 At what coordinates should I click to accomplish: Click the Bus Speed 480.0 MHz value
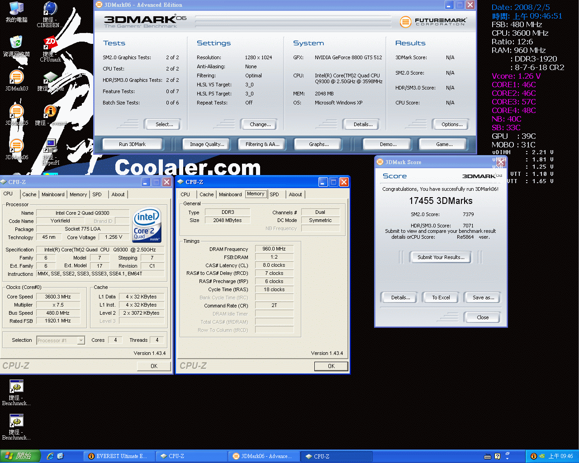tap(58, 313)
